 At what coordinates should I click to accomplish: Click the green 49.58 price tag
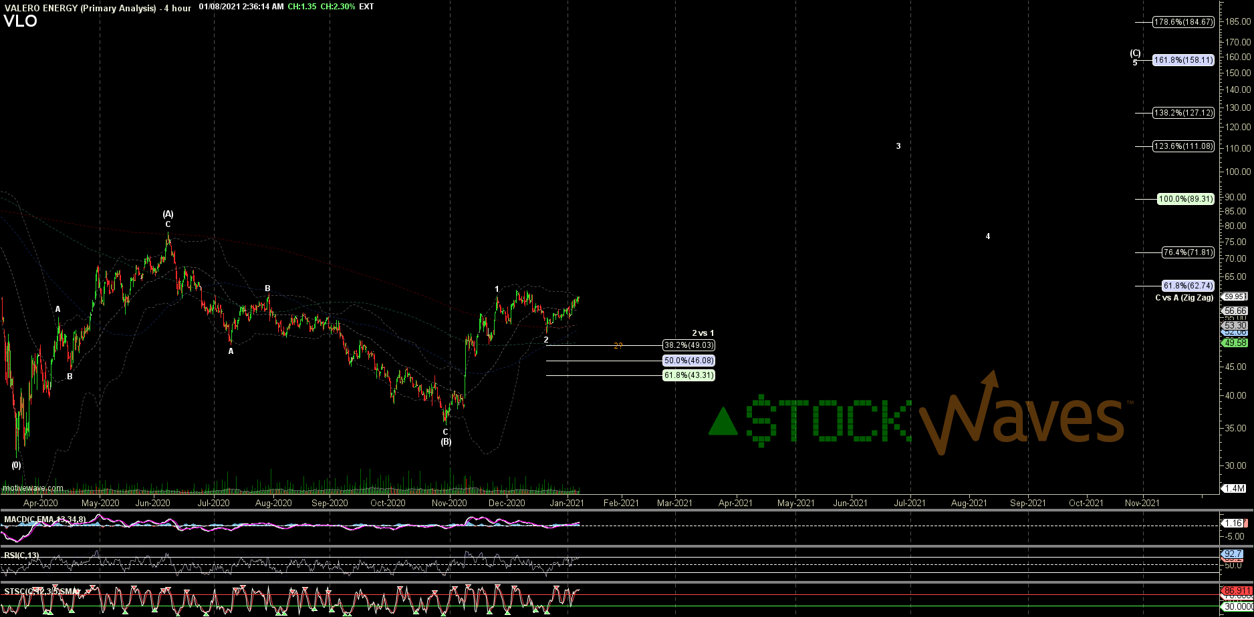[1235, 343]
